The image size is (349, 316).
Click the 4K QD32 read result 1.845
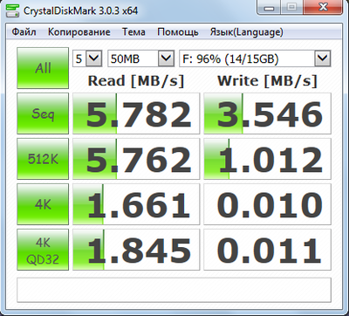tap(136, 250)
